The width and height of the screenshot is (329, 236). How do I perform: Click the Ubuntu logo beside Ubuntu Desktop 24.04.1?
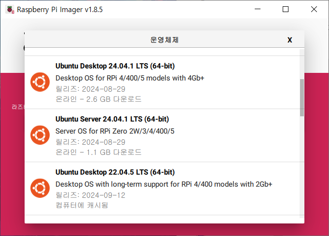pyautogui.click(x=40, y=82)
